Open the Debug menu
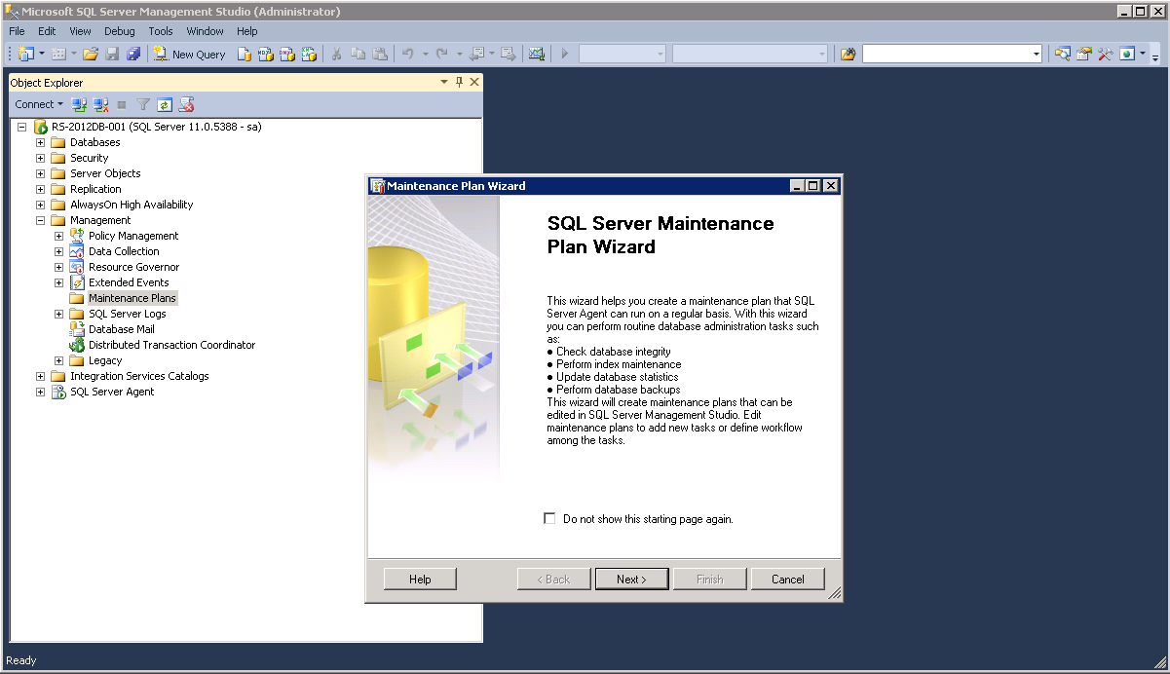Screen dimensions: 1170x674 click(x=120, y=31)
